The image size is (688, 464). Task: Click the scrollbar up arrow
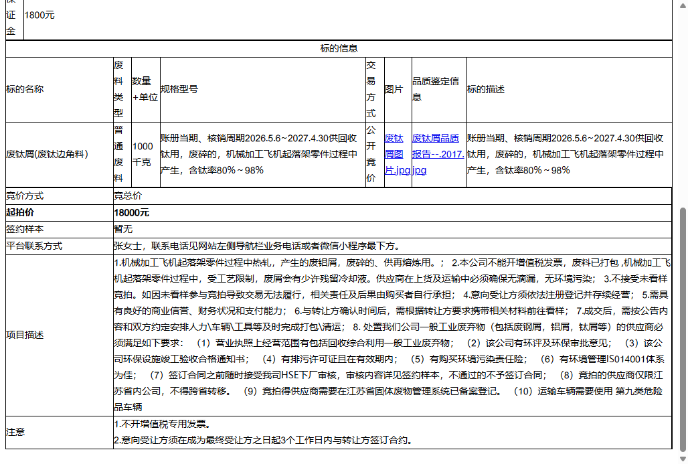pyautogui.click(x=683, y=5)
